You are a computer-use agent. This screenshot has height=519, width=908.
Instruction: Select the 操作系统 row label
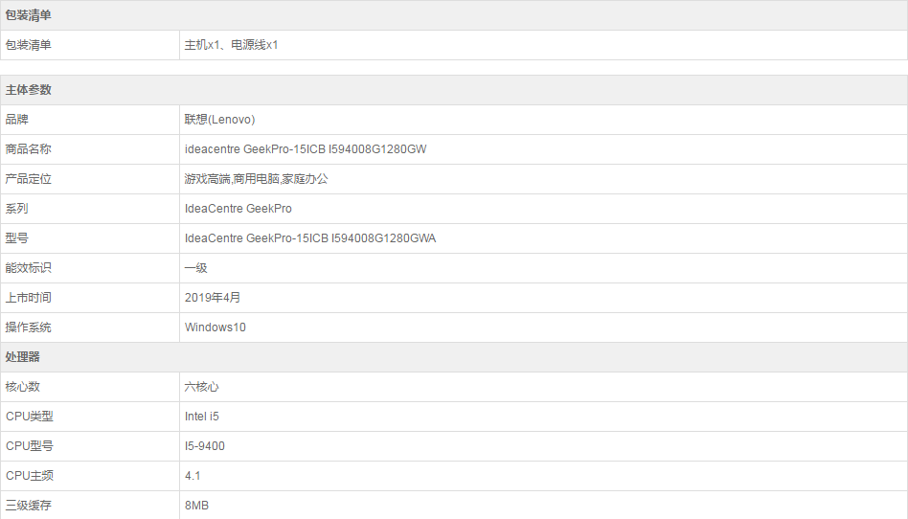pos(29,327)
